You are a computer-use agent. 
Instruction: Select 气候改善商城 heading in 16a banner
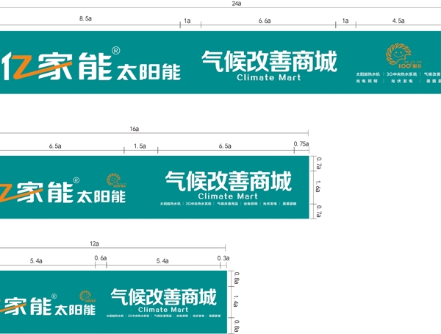click(x=229, y=181)
